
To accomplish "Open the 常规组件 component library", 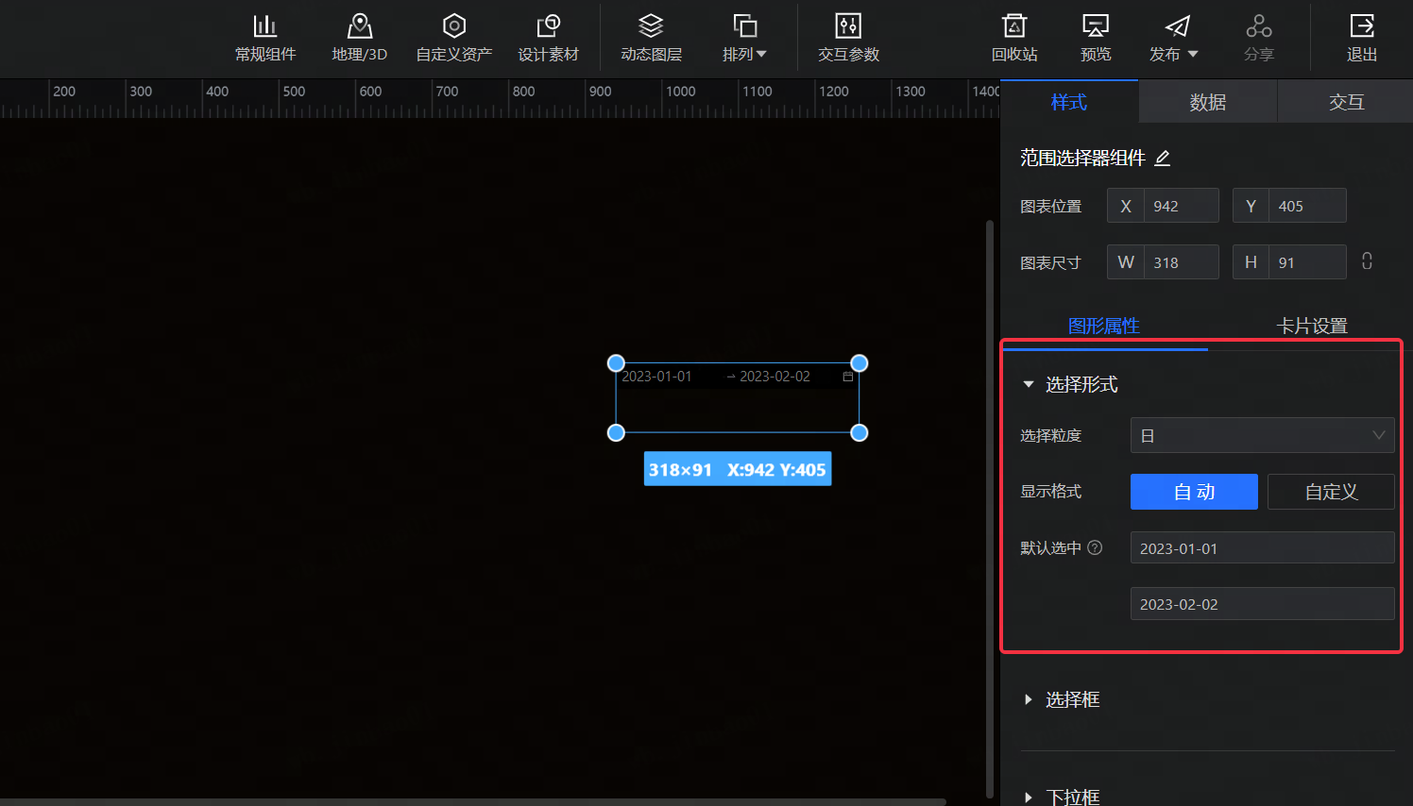I will pos(265,38).
